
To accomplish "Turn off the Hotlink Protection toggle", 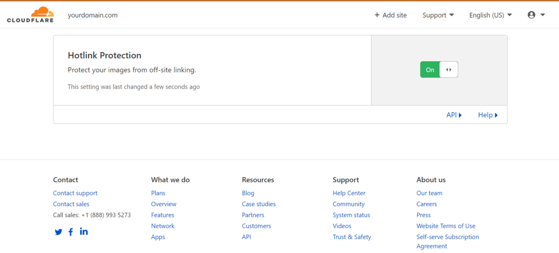I will point(439,69).
